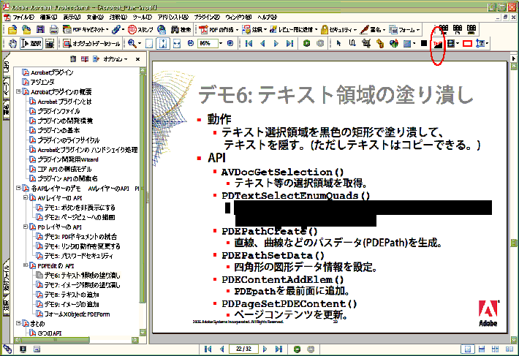Click the magnifier Zoom In tool
This screenshot has height=356, width=519.
132,43
